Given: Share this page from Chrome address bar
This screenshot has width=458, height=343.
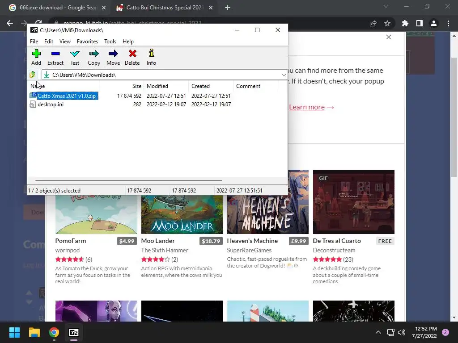Looking at the screenshot, I should point(373,23).
